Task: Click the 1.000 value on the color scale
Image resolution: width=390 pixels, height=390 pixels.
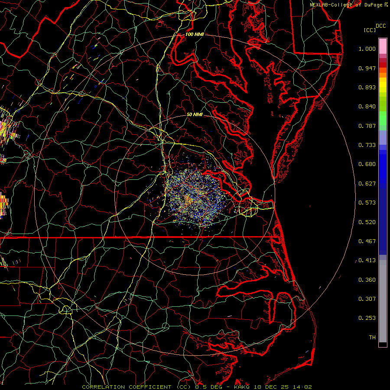Action: coord(367,49)
